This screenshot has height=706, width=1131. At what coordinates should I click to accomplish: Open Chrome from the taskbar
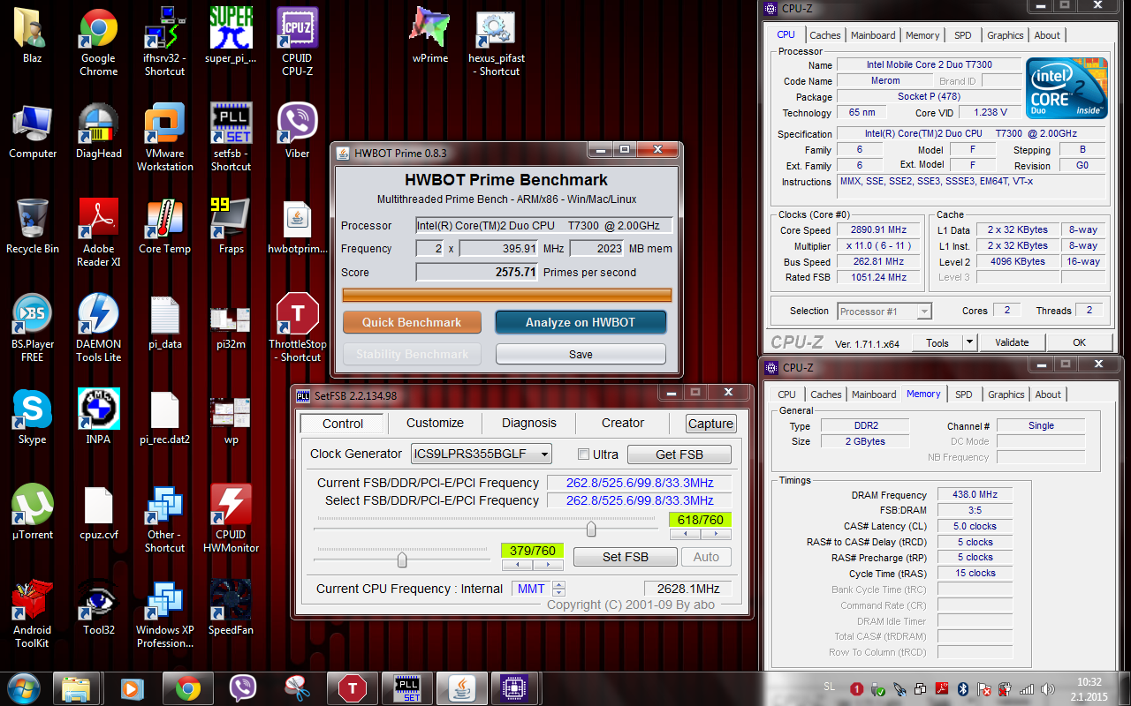click(x=187, y=687)
